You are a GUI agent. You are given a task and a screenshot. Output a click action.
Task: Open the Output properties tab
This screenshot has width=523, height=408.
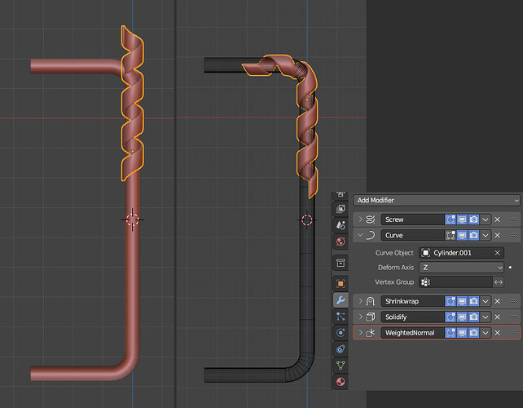coord(341,194)
